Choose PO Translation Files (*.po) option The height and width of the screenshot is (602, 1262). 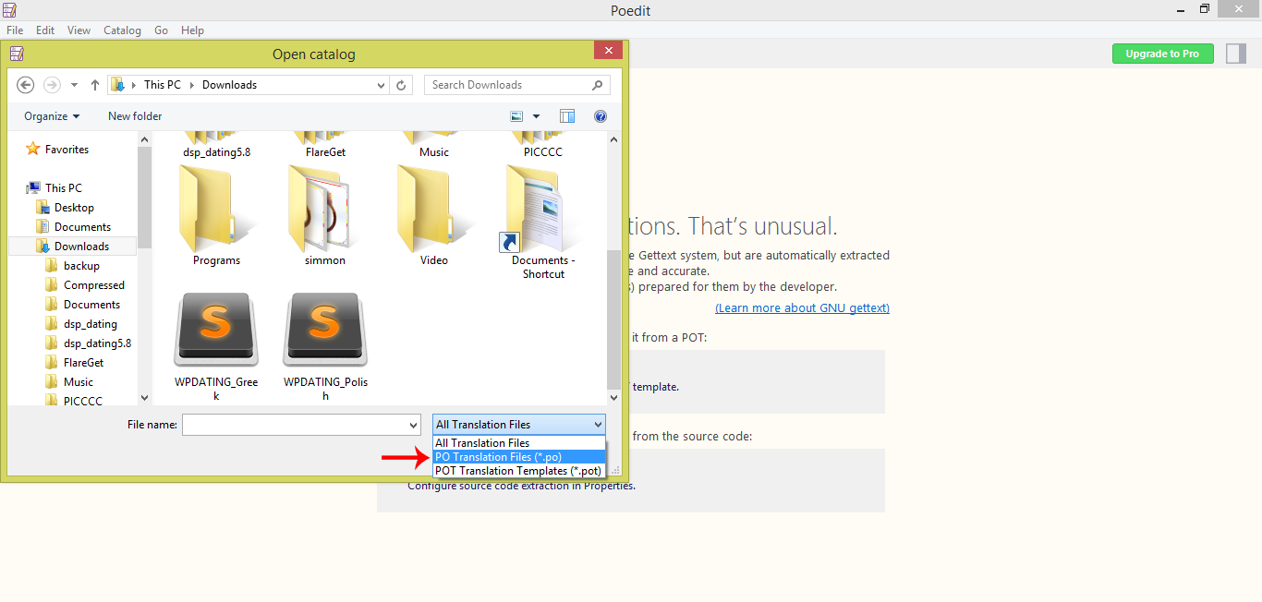coord(519,457)
